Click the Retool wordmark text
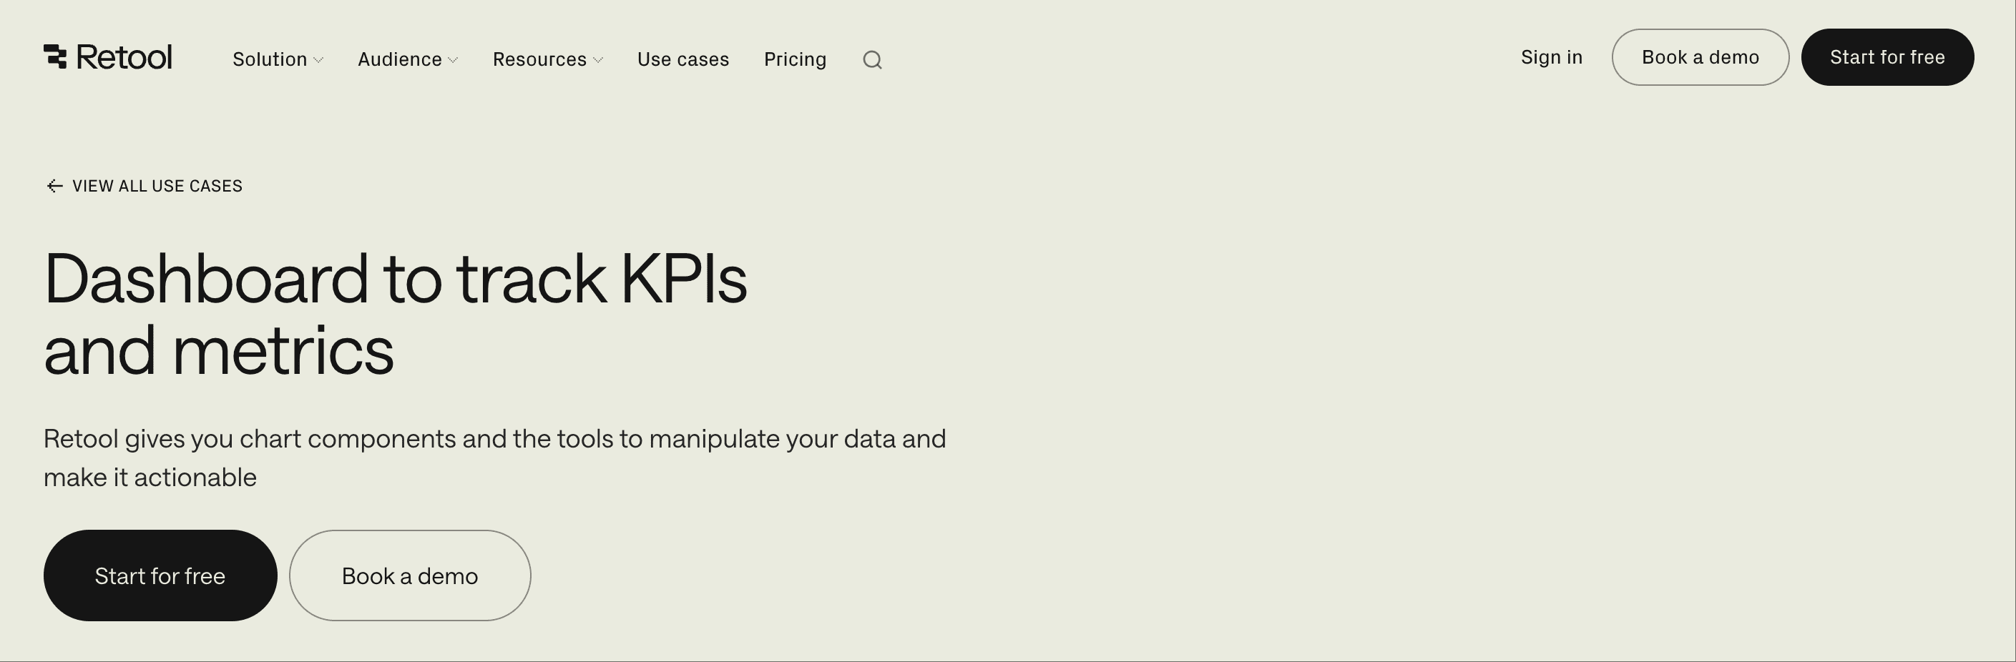Viewport: 2016px width, 662px height. (x=124, y=57)
